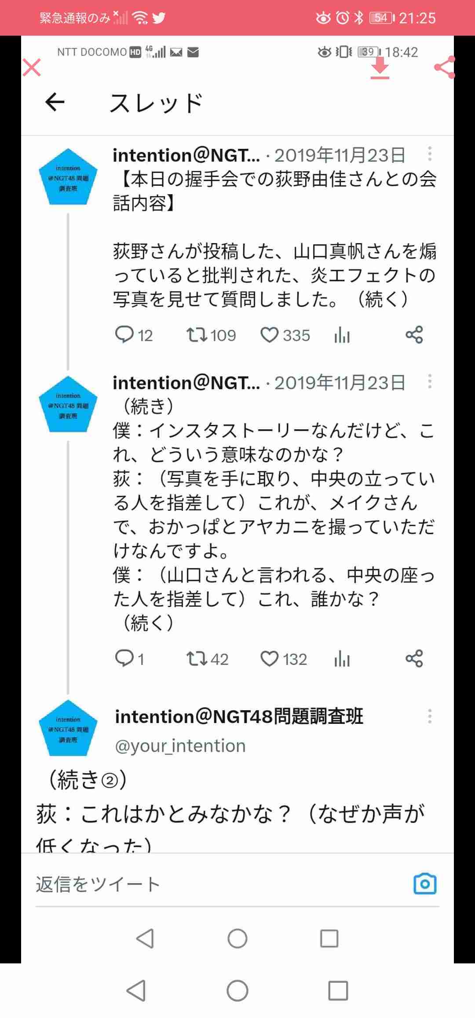Open the three-dot menu on second tweet
The width and height of the screenshot is (475, 1018).
[430, 381]
